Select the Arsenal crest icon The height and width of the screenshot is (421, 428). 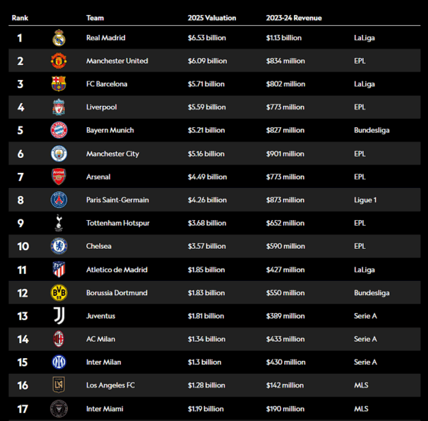pos(58,177)
